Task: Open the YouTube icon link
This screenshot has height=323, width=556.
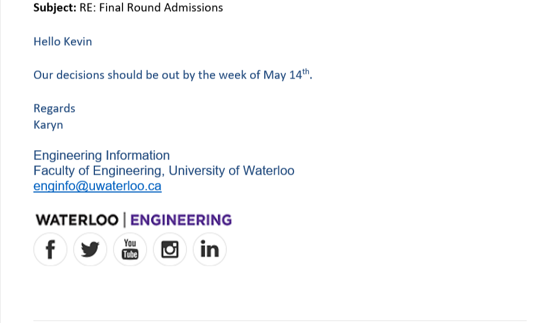Action: [130, 249]
